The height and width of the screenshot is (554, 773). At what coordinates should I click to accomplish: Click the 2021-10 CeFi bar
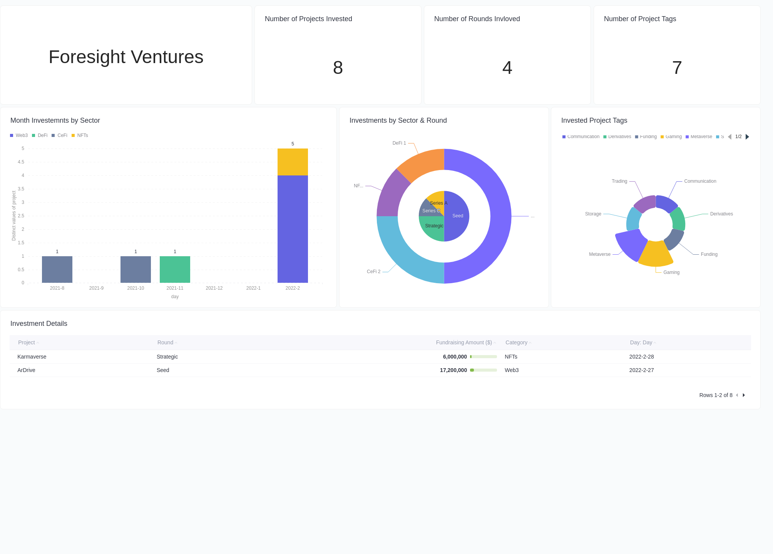136,269
